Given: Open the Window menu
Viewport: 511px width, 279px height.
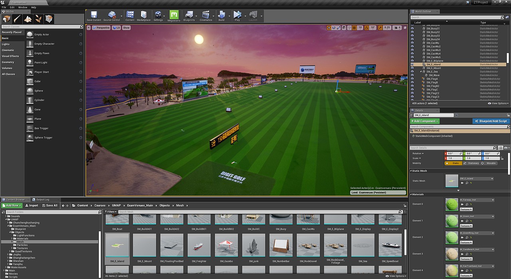Looking at the screenshot, I should 22,7.
